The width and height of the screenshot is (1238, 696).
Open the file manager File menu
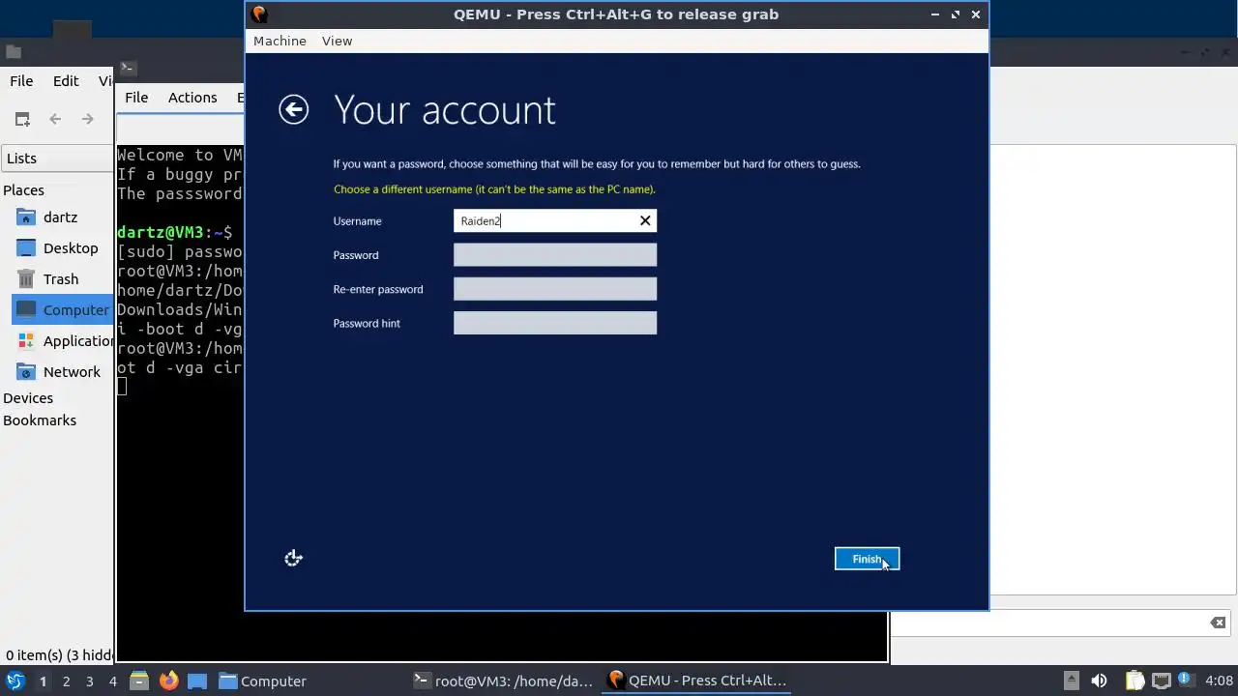click(x=21, y=81)
